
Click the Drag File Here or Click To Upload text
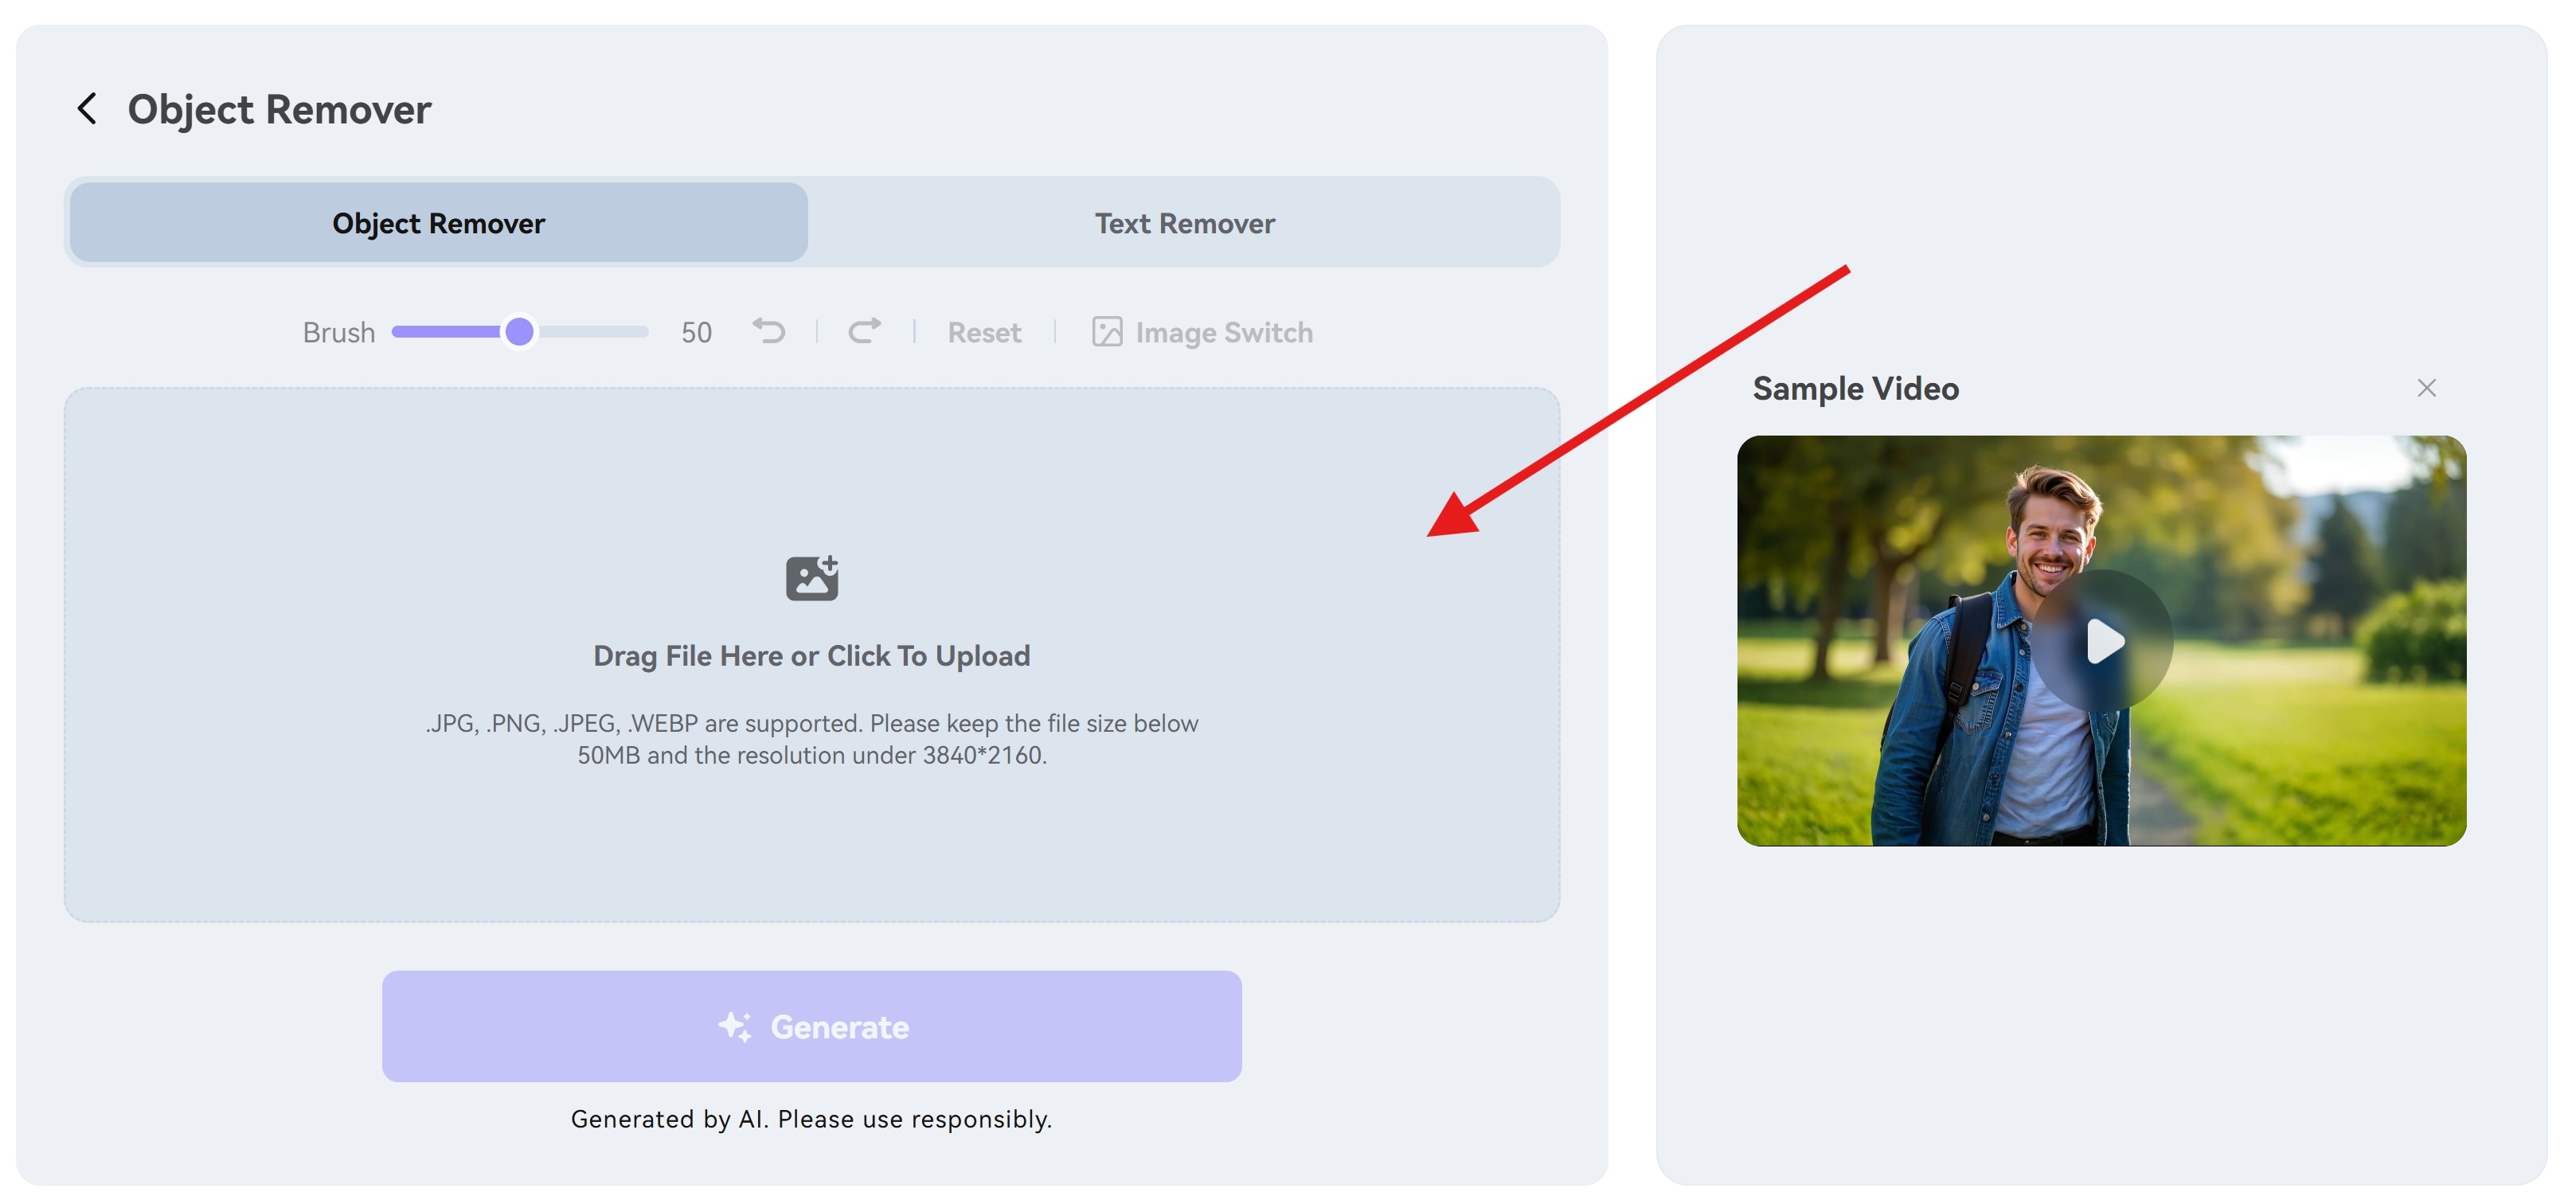811,655
